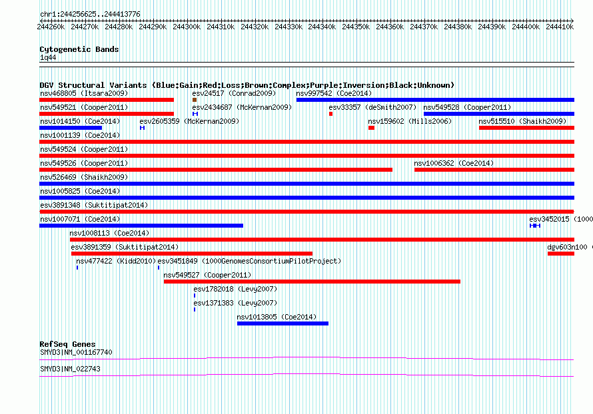Click the blue bar under nsv997542
The width and height of the screenshot is (593, 414).
click(435, 100)
